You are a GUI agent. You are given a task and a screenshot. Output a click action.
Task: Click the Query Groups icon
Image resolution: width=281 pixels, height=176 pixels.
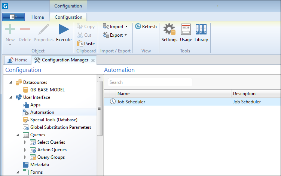(x=33, y=157)
